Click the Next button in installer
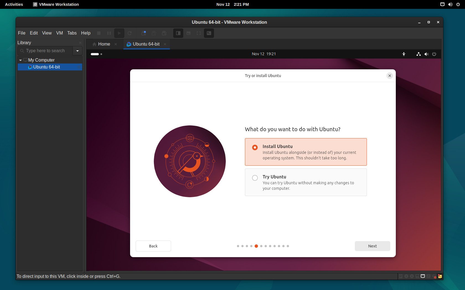This screenshot has height=290, width=465. pyautogui.click(x=373, y=246)
